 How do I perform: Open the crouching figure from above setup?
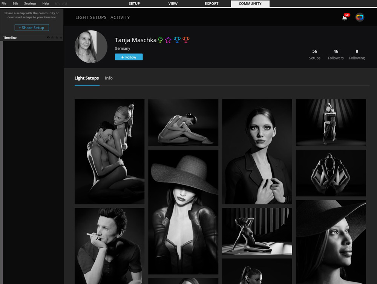[331, 173]
